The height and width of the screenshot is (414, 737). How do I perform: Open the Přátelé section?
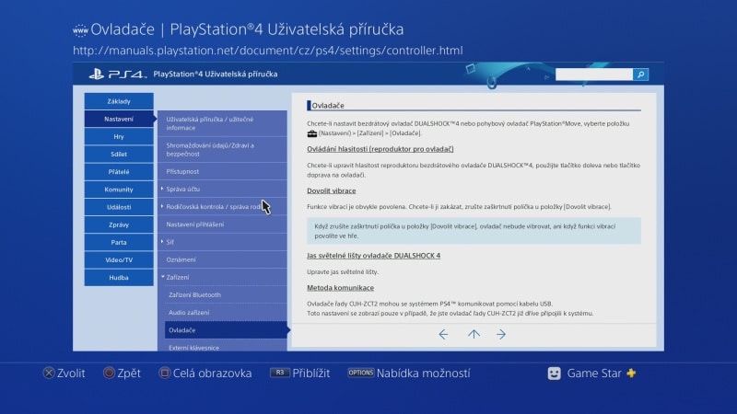[119, 172]
